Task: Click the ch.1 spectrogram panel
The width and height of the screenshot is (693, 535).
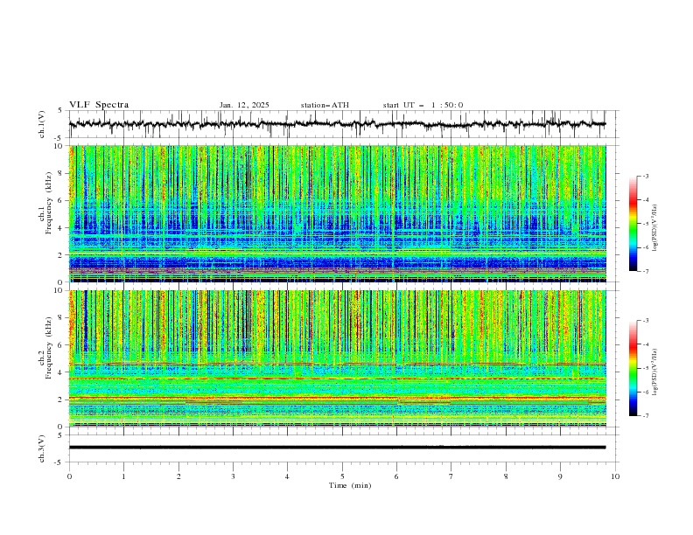Action: tap(338, 213)
